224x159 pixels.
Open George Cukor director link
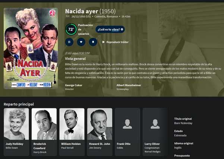tap(73, 85)
